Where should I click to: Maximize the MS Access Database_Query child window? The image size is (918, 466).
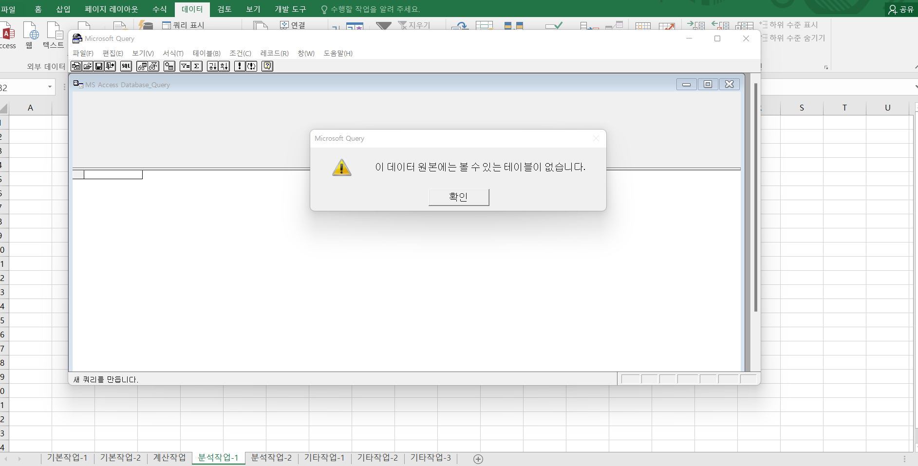708,84
